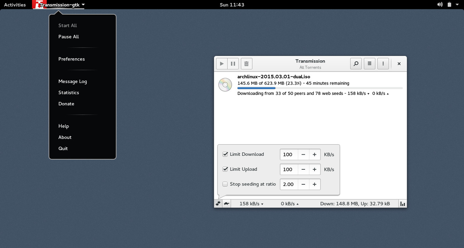
Task: Decrease Limit Upload value with minus
Action: [303, 169]
